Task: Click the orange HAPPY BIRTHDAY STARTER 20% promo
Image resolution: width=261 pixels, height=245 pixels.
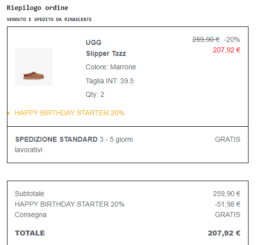Action: tap(69, 113)
